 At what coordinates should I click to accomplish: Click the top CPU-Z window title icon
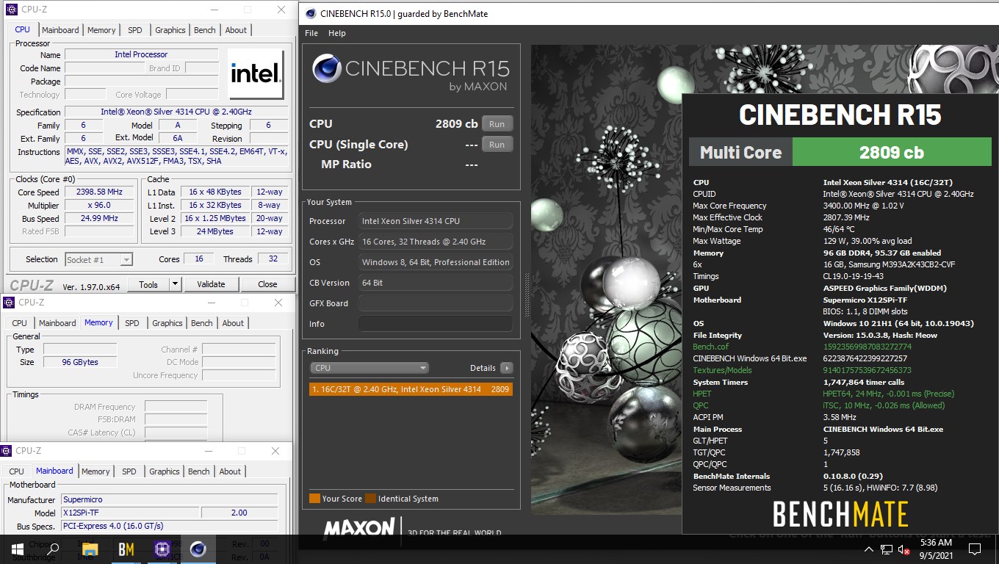(x=10, y=10)
